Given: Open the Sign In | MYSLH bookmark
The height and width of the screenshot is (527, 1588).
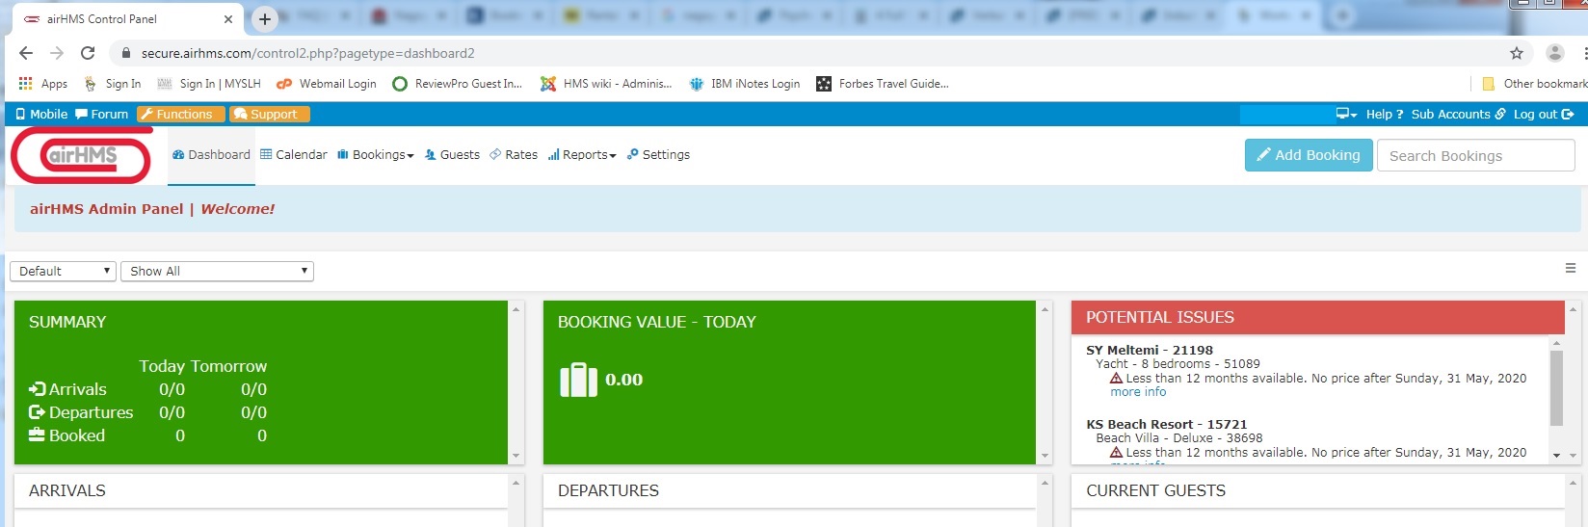Looking at the screenshot, I should [209, 84].
